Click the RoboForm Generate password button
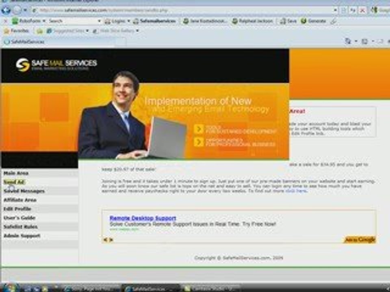The image size is (390, 292). pyautogui.click(x=313, y=21)
